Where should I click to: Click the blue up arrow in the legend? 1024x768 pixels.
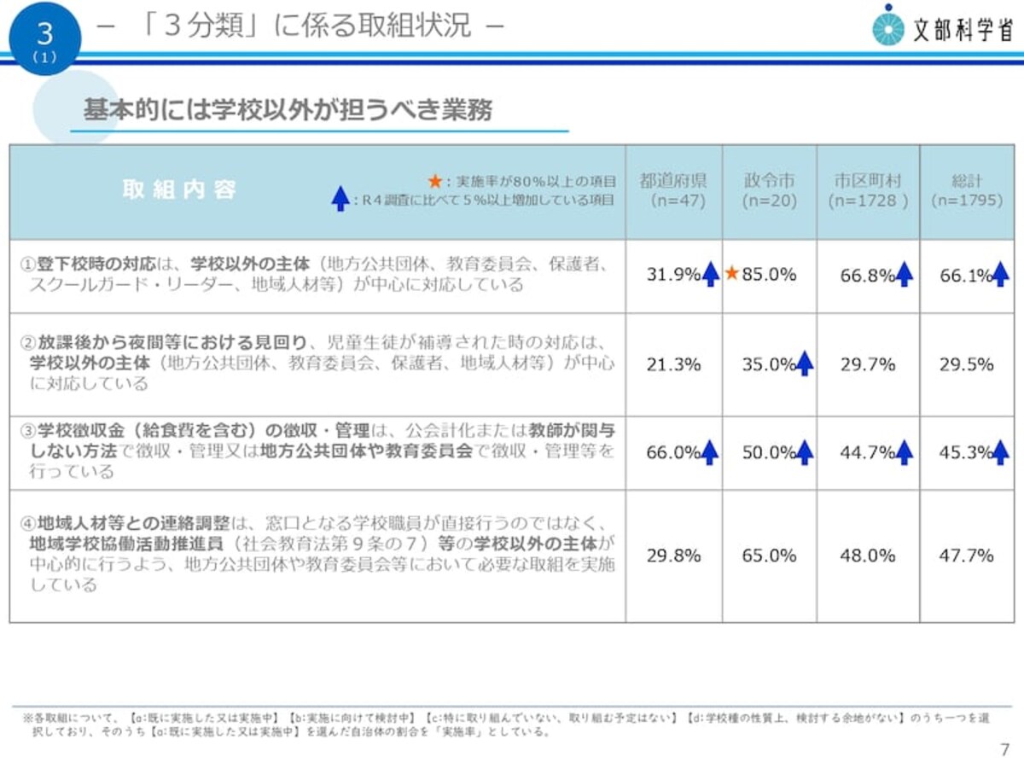pyautogui.click(x=340, y=201)
